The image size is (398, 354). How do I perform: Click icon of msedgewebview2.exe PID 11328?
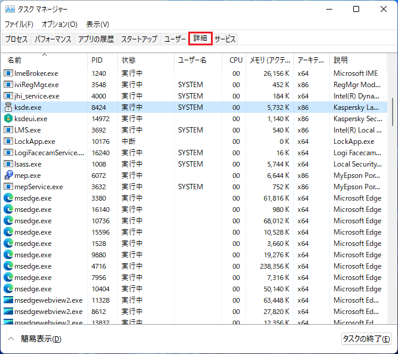(x=8, y=300)
